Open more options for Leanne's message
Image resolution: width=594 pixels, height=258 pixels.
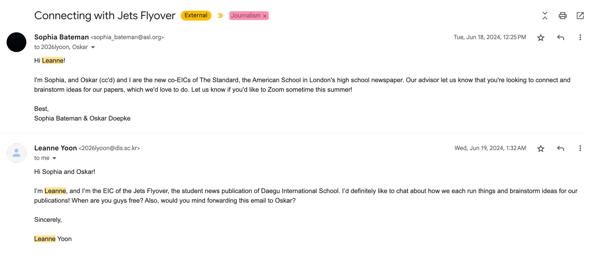[580, 148]
